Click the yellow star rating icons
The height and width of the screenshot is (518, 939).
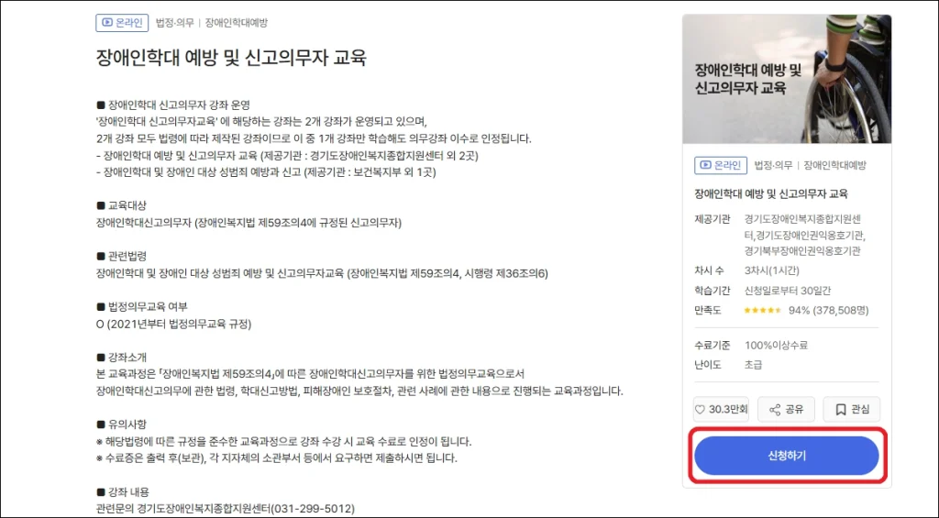click(x=762, y=310)
